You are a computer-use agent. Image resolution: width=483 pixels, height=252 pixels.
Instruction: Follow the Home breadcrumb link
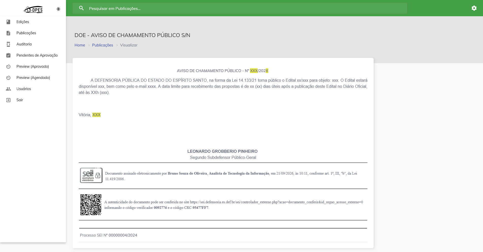point(80,45)
